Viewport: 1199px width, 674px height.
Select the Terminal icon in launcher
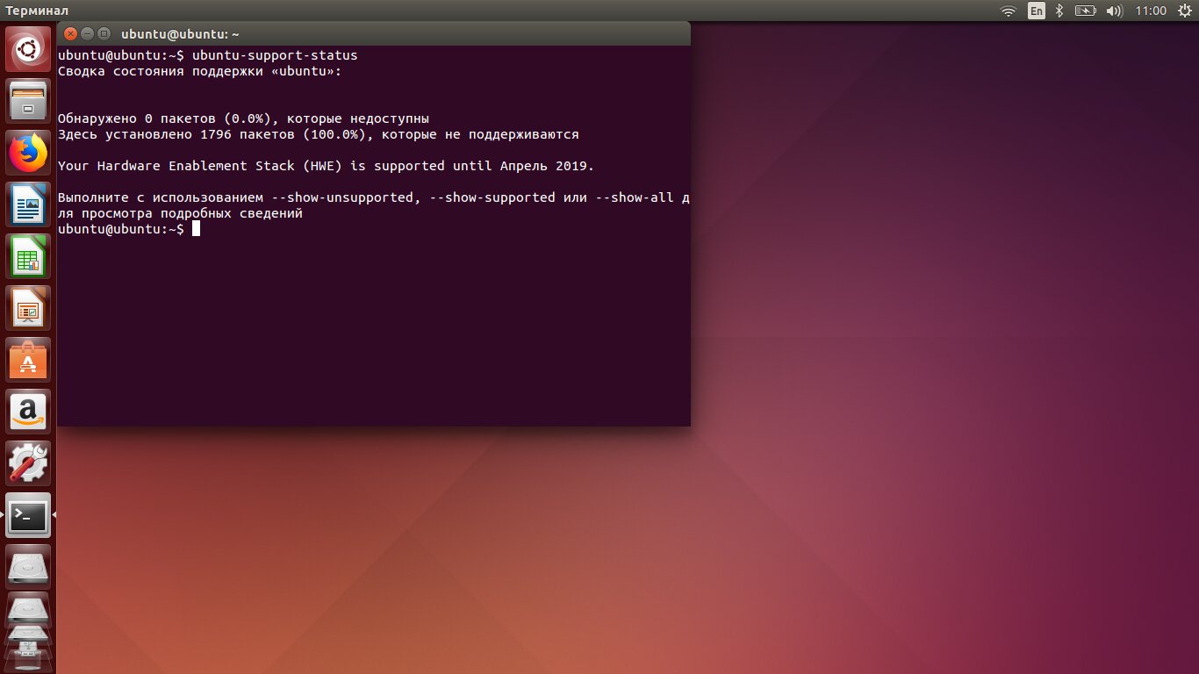click(29, 515)
